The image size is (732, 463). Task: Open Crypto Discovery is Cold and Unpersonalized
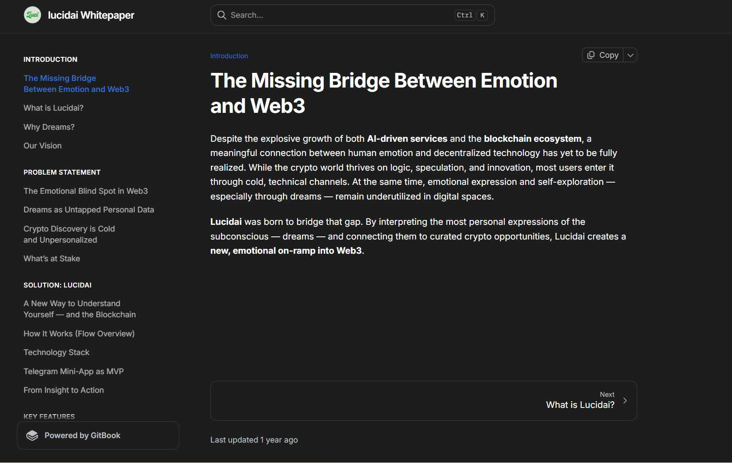pyautogui.click(x=69, y=234)
